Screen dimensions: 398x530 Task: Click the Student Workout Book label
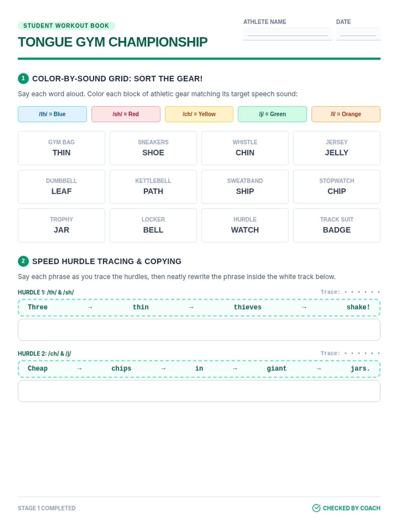pyautogui.click(x=66, y=26)
